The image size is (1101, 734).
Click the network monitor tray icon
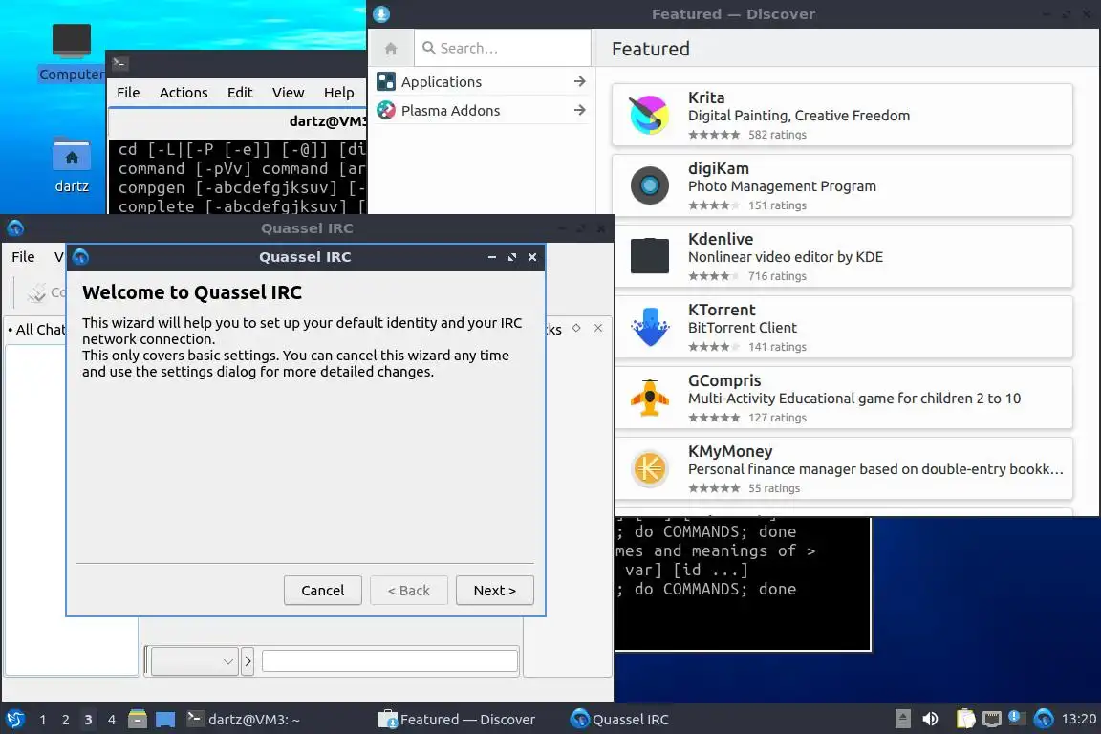tap(991, 719)
